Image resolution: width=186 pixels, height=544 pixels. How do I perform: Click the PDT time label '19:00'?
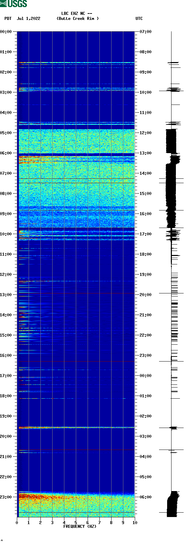pos(6,416)
